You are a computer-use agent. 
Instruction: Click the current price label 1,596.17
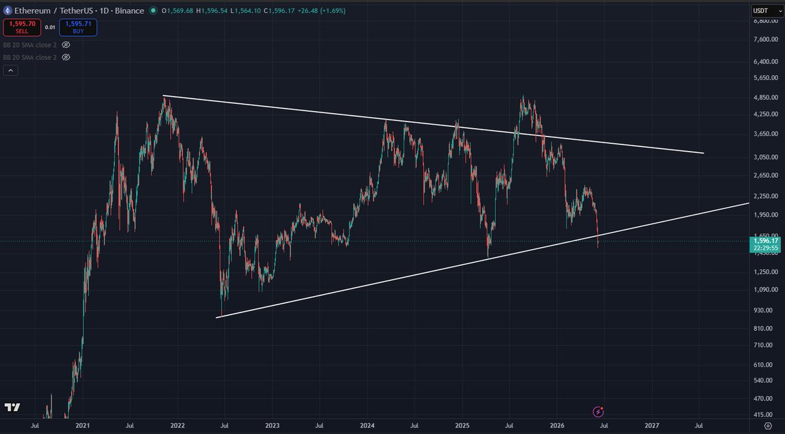(764, 245)
